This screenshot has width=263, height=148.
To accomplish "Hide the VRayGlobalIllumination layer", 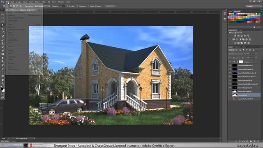I will pos(230,84).
